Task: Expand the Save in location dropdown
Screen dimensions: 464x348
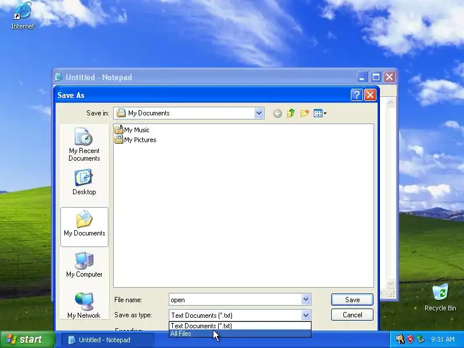Action: tap(259, 113)
